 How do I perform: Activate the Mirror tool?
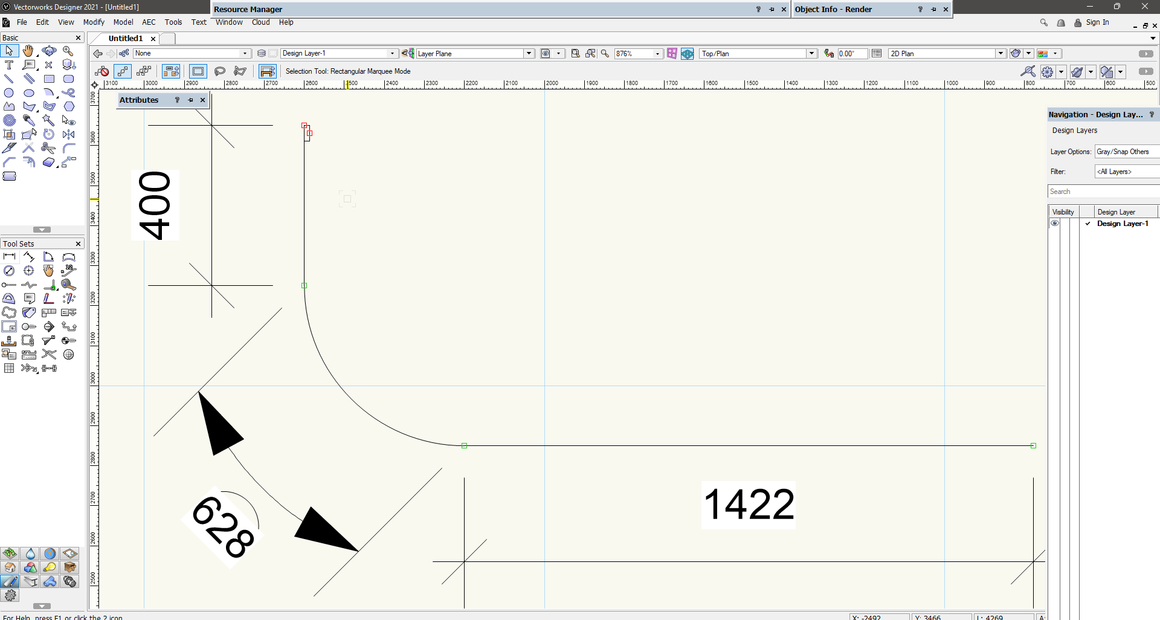click(69, 134)
